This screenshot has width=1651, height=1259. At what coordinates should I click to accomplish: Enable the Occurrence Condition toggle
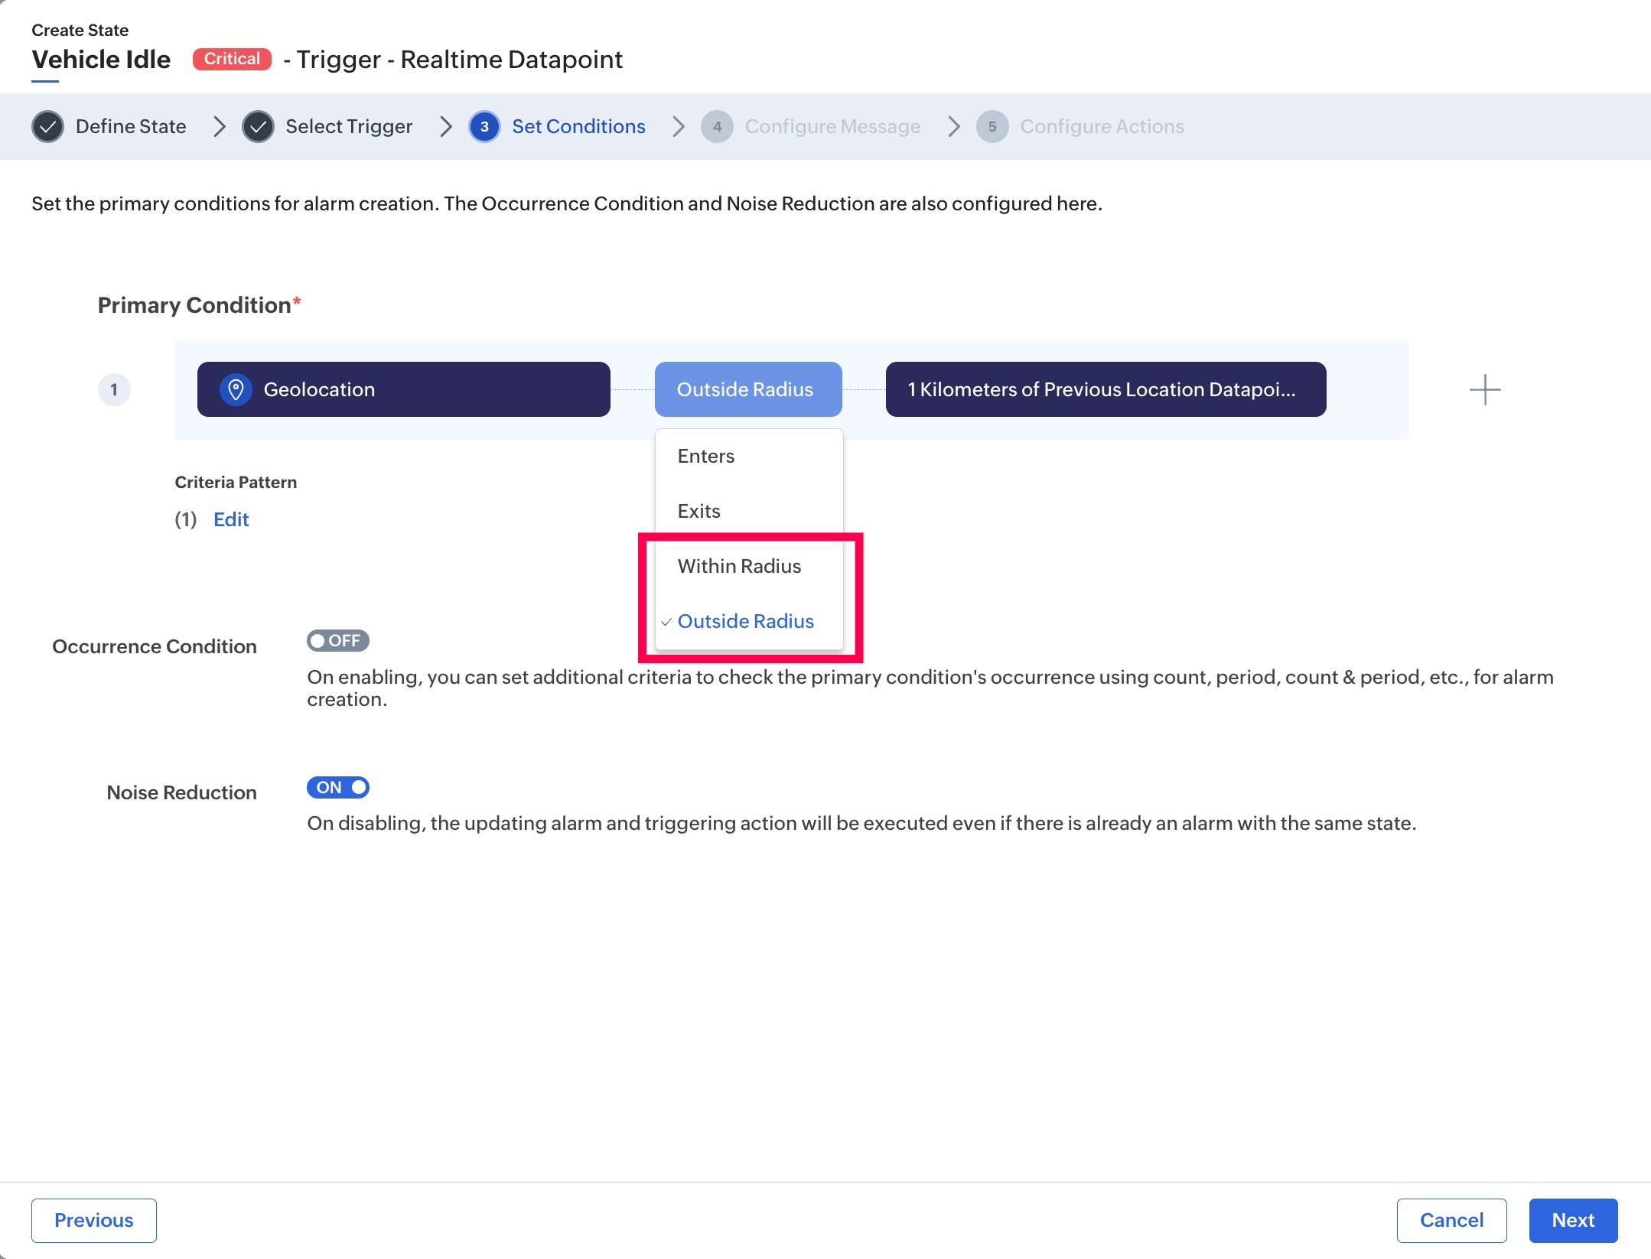pos(337,641)
